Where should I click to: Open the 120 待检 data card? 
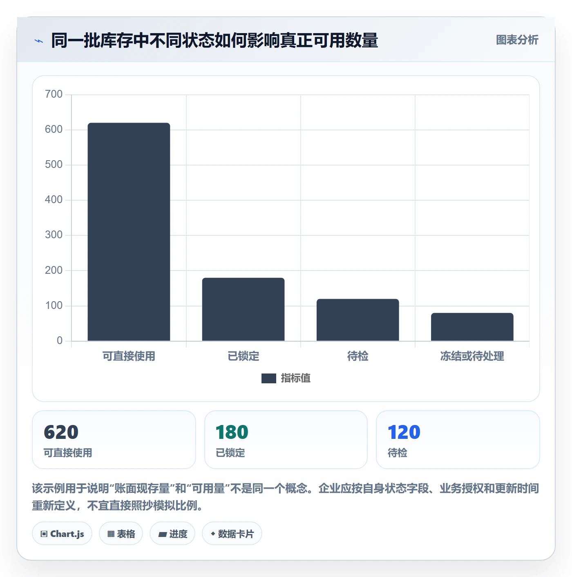pos(458,440)
